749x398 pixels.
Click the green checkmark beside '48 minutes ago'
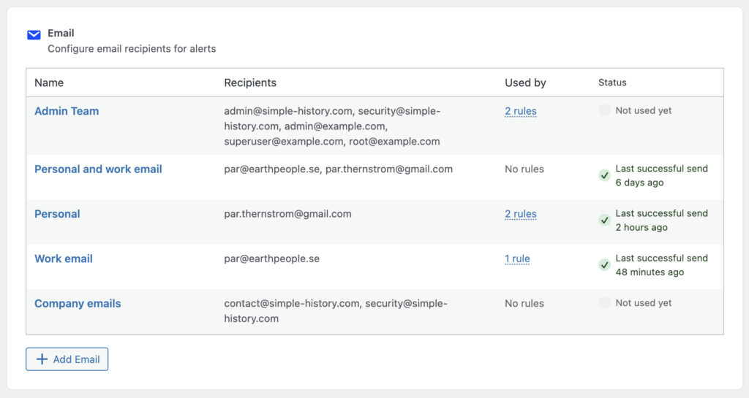click(x=604, y=265)
